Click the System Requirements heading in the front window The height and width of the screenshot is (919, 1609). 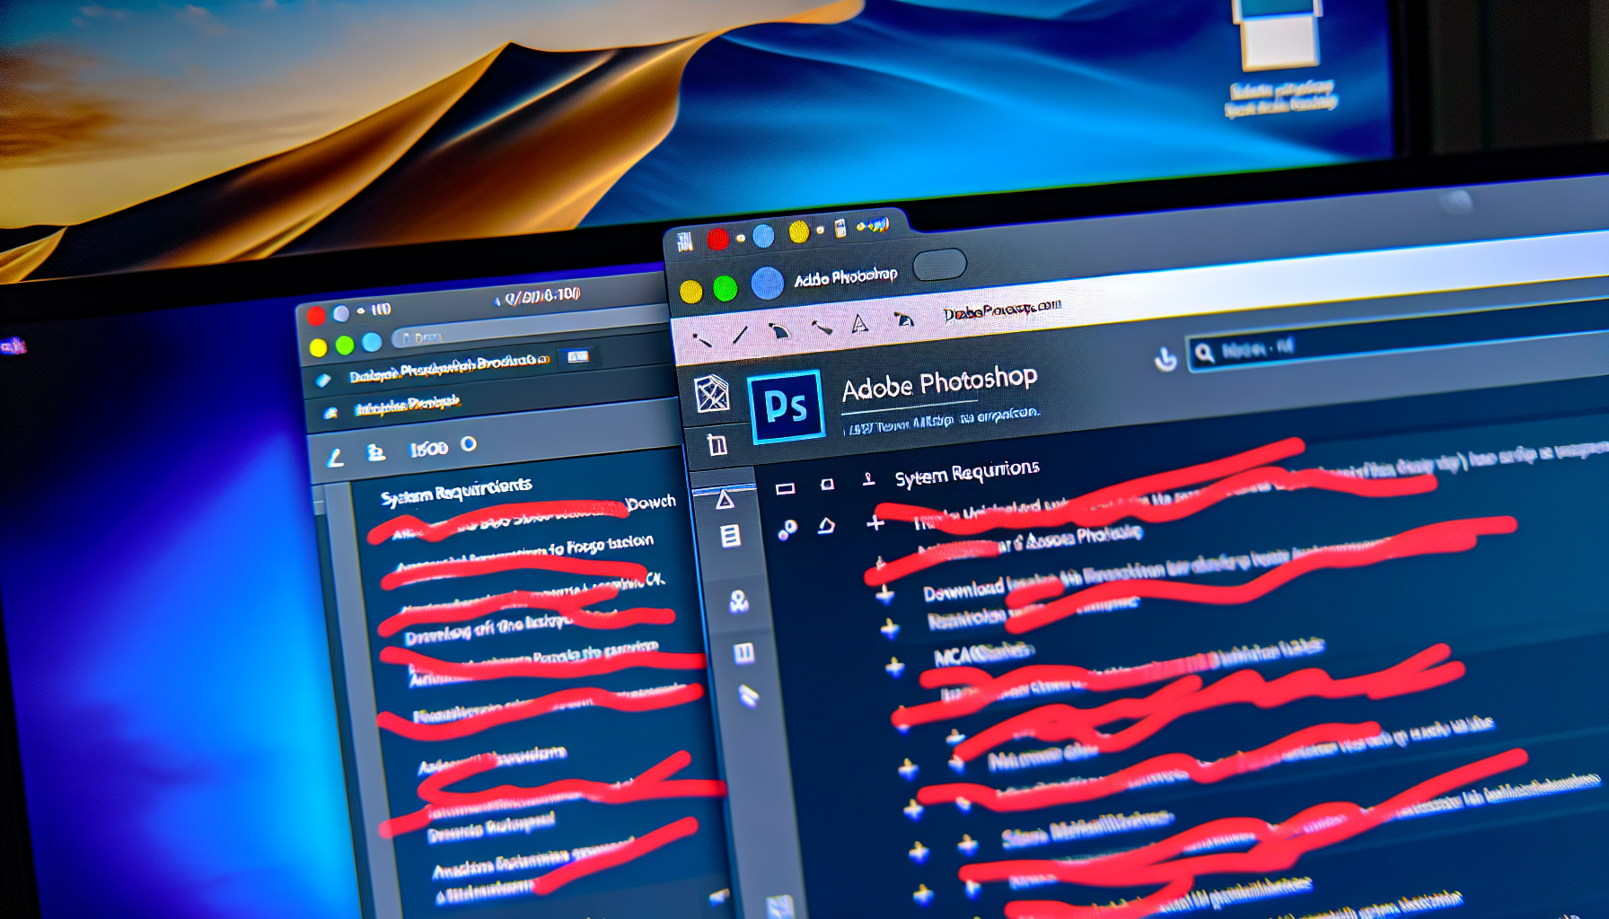[x=967, y=473]
